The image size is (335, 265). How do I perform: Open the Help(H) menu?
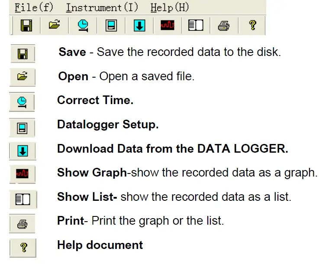pyautogui.click(x=170, y=8)
